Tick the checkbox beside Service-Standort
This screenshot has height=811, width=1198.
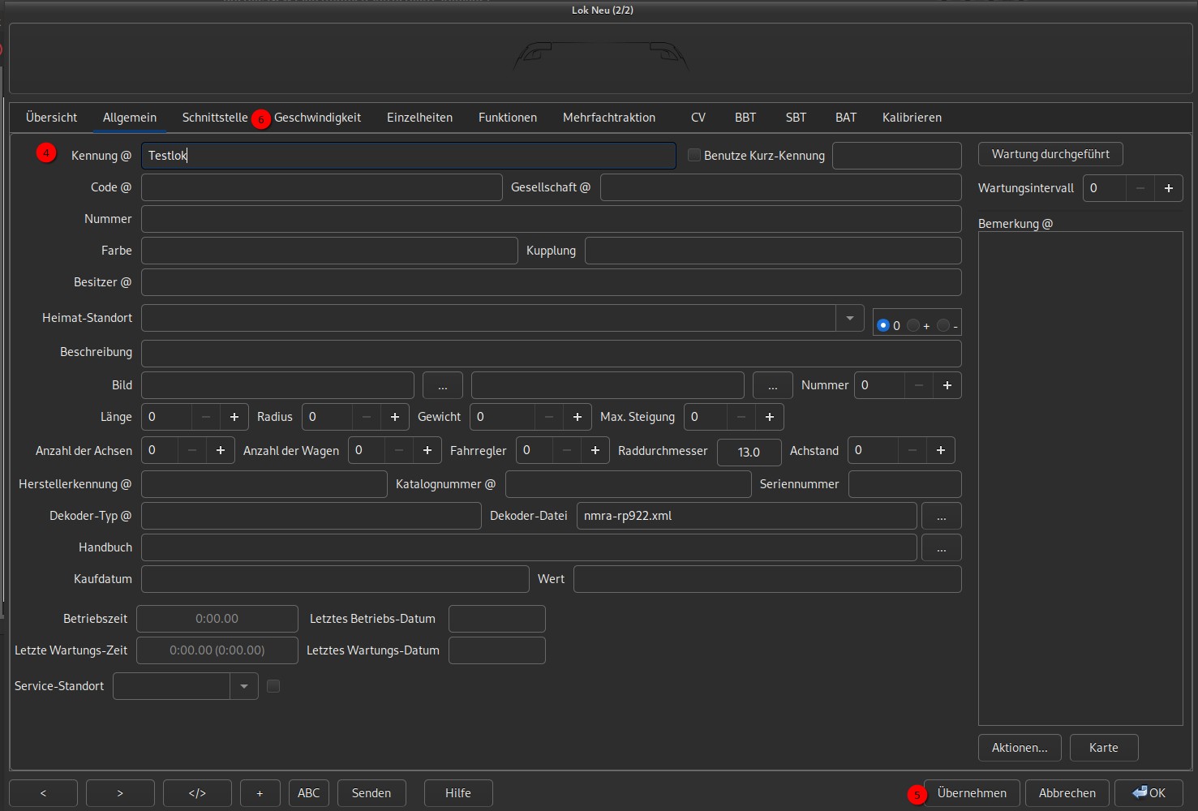click(273, 686)
